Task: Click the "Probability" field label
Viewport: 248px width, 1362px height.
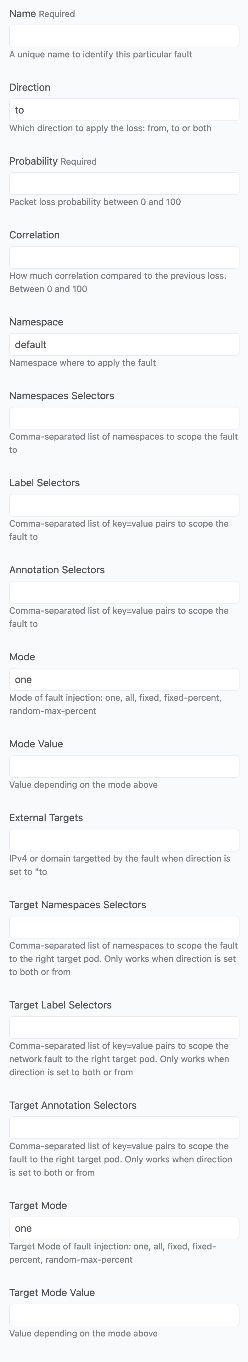Action: click(x=33, y=161)
